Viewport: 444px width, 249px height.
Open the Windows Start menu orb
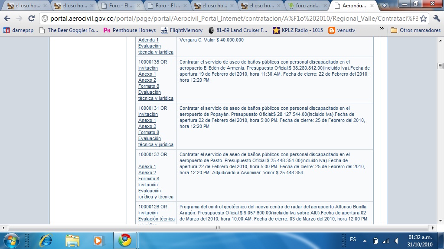click(12, 239)
